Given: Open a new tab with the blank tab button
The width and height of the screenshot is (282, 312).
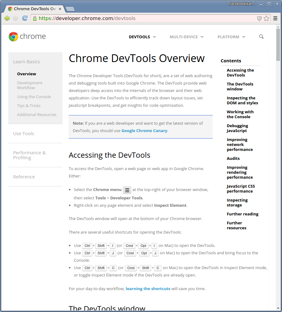Looking at the screenshot, I should point(70,9).
